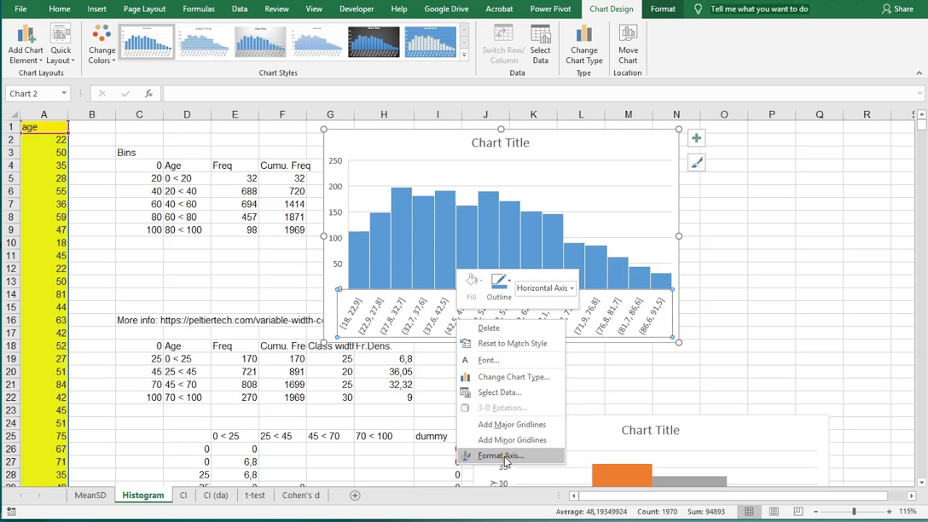This screenshot has height=522, width=928.
Task: Open Quick Layout options
Action: [61, 44]
